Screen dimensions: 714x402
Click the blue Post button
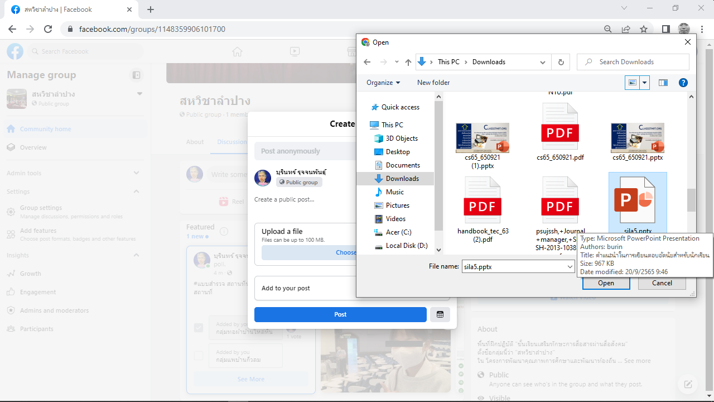pos(340,314)
